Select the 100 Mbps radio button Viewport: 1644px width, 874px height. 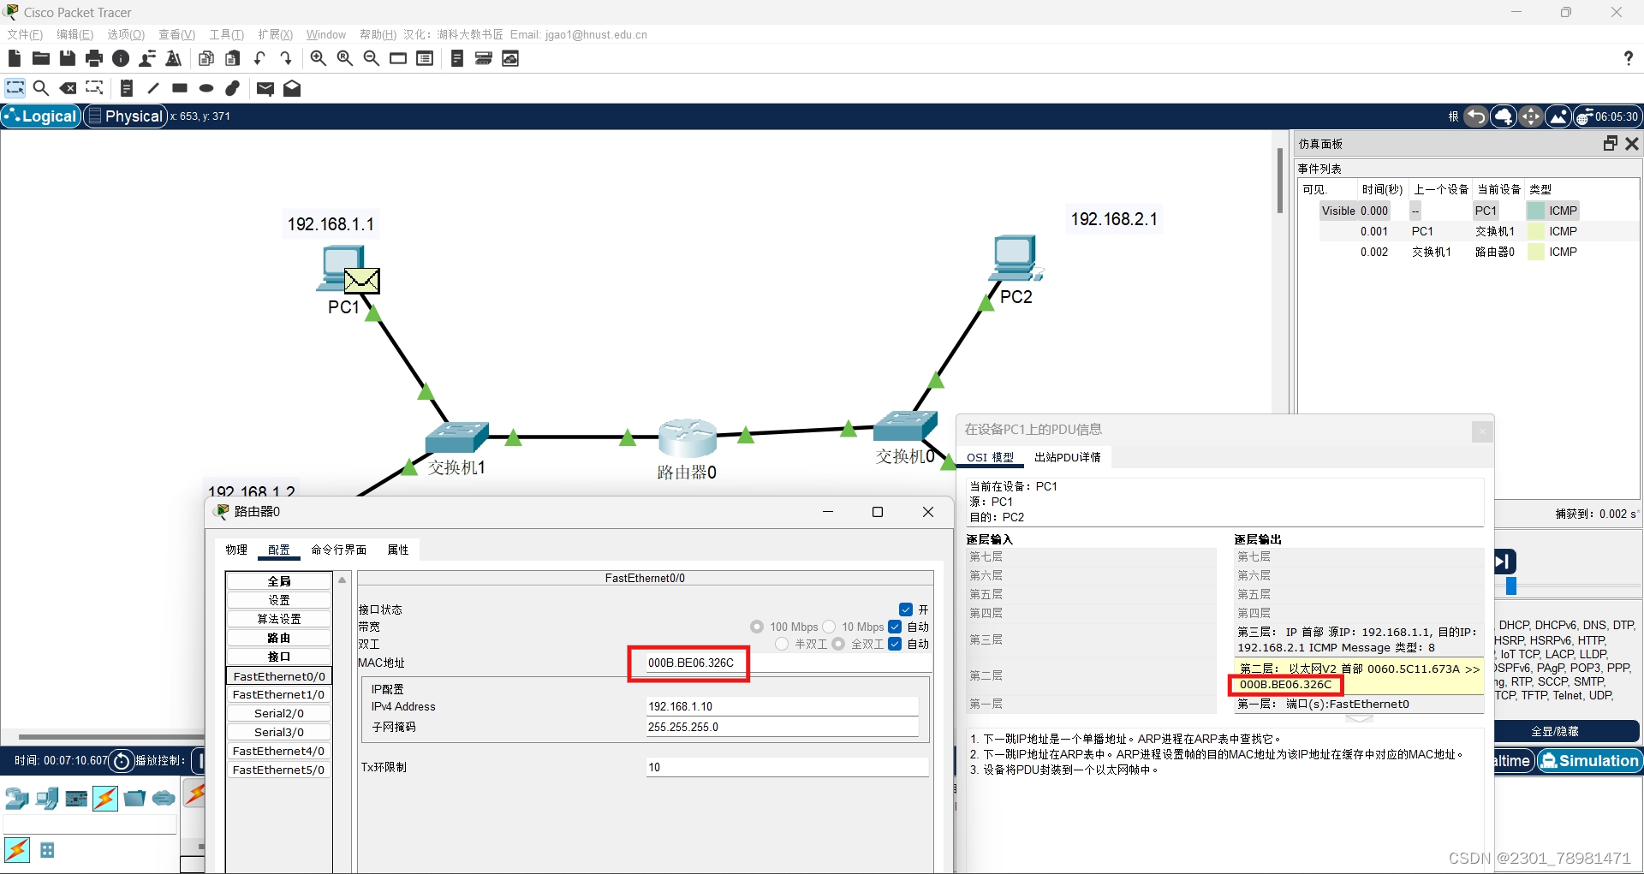(x=756, y=627)
